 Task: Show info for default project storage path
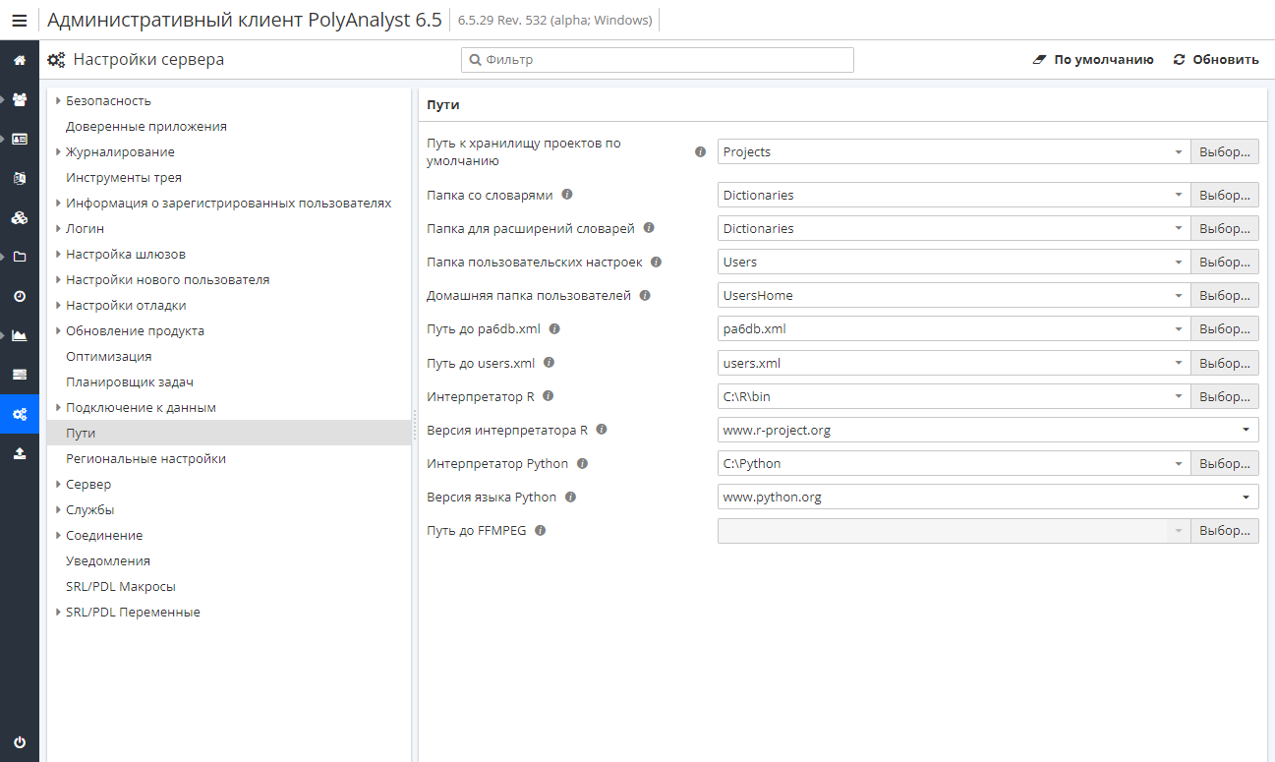point(701,152)
